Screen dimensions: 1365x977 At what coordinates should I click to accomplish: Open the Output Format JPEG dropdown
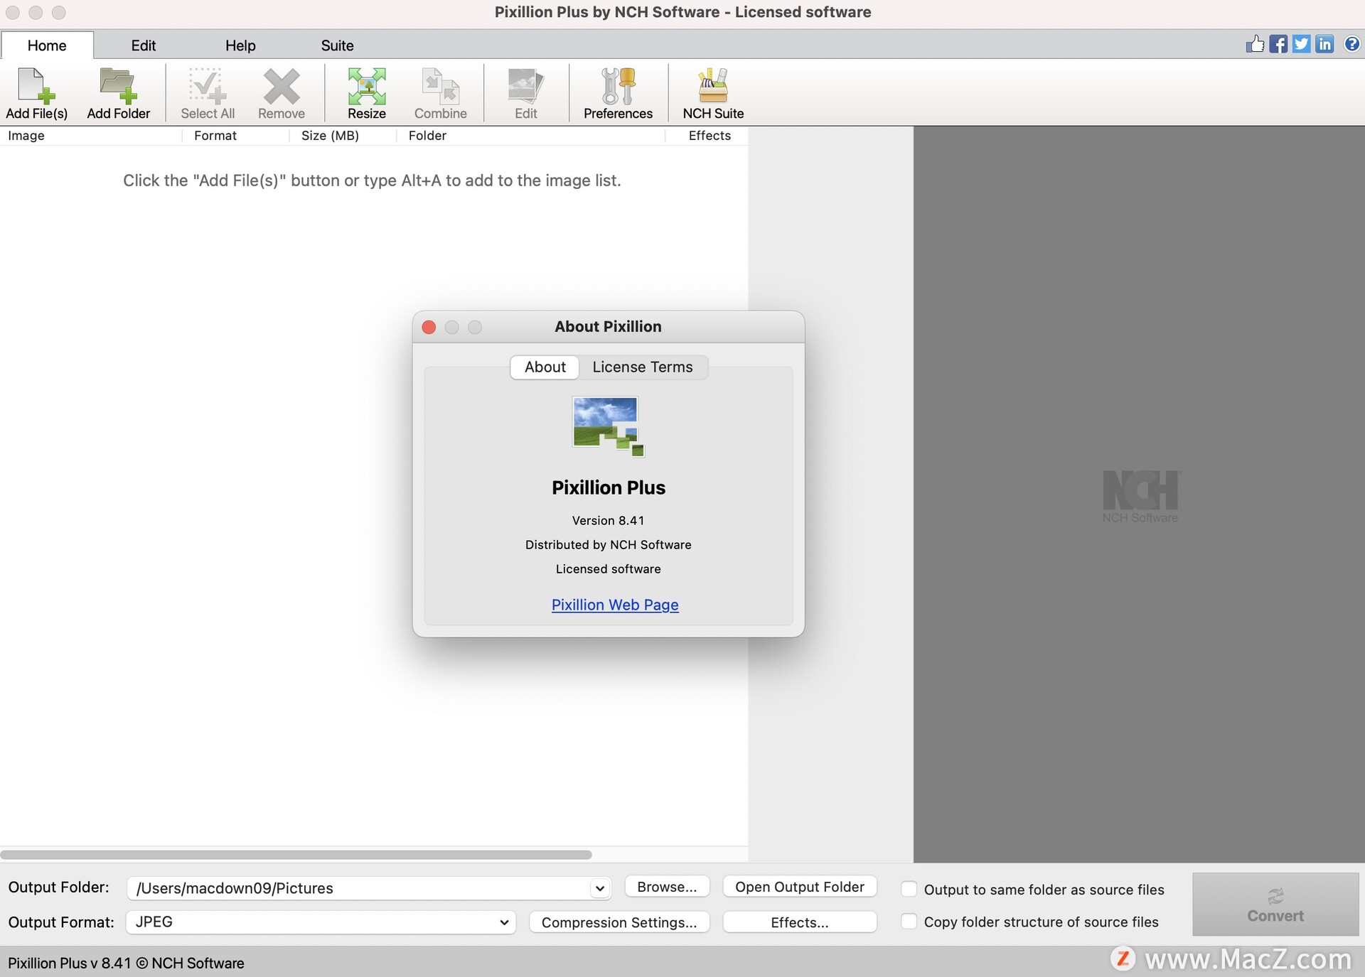(x=321, y=922)
